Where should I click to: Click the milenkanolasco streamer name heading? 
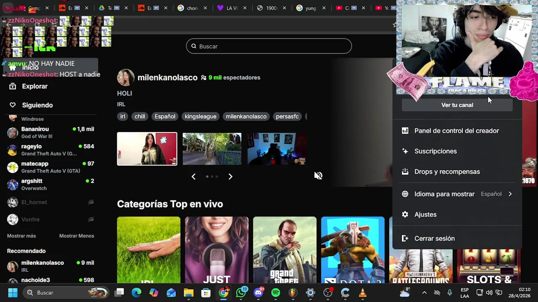point(167,78)
